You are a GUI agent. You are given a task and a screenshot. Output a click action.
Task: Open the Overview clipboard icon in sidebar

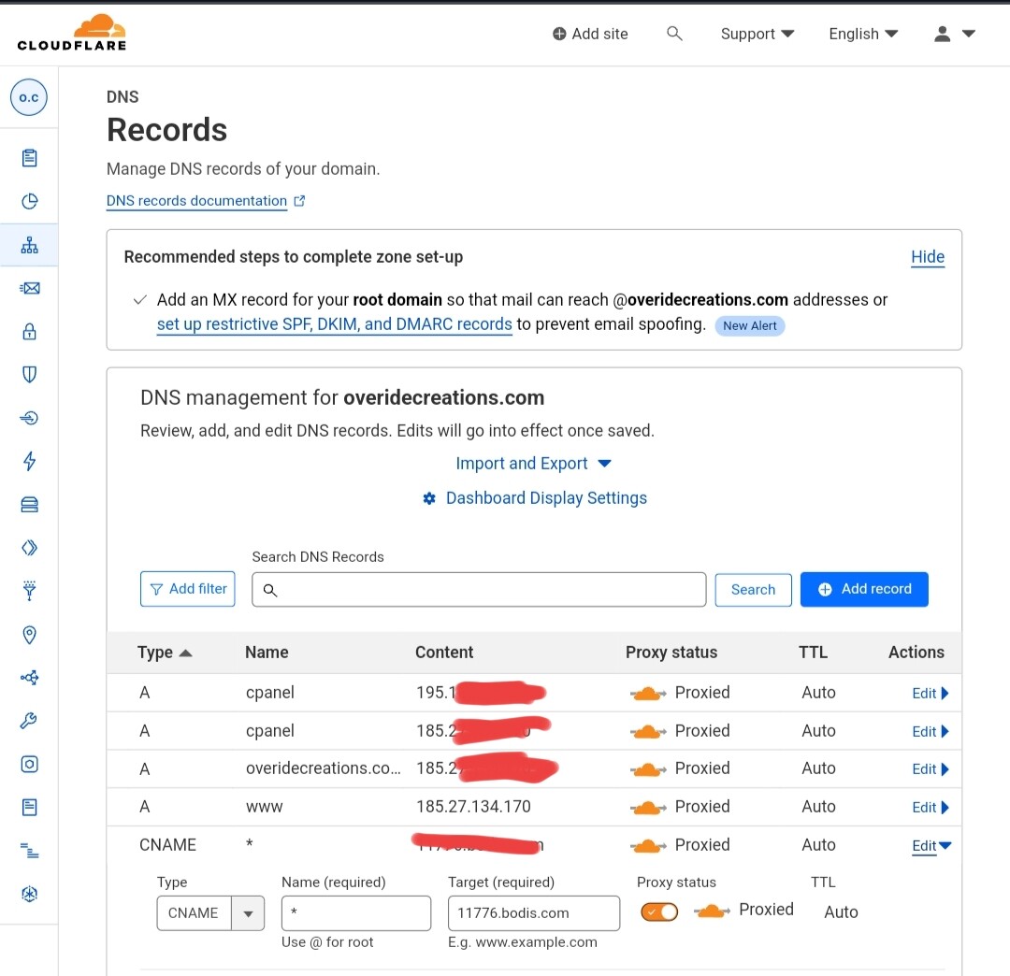pos(29,158)
